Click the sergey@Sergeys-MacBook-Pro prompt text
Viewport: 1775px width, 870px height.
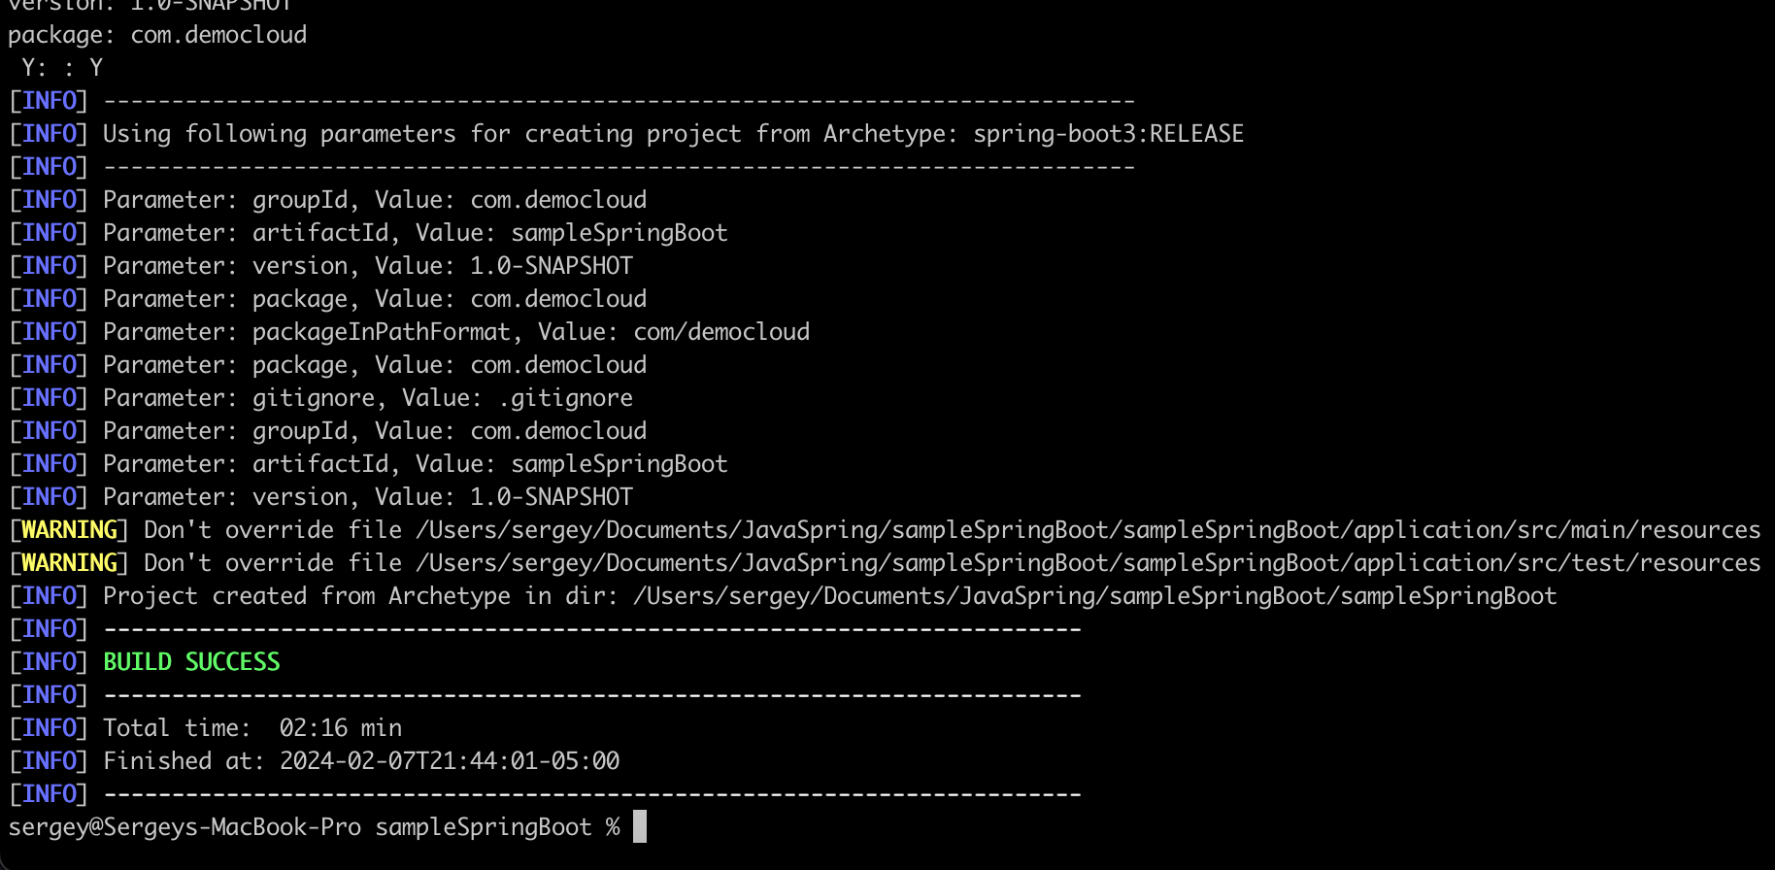pyautogui.click(x=184, y=827)
